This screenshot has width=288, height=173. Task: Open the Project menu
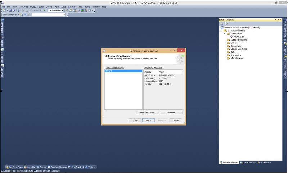(x=33, y=6)
